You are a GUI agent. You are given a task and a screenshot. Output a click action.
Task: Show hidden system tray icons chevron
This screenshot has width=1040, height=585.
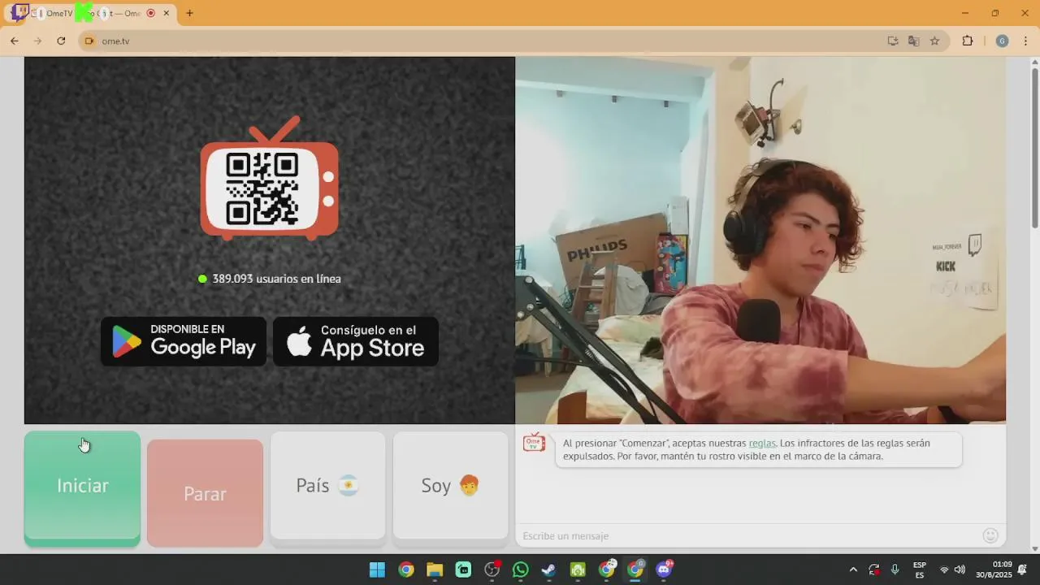coord(853,570)
